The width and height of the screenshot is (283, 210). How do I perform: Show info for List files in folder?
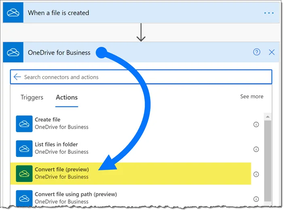(x=256, y=149)
